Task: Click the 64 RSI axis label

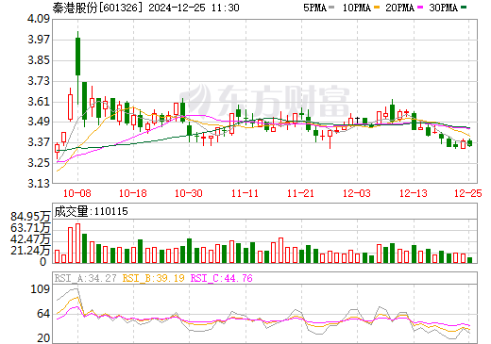Action: [43, 314]
